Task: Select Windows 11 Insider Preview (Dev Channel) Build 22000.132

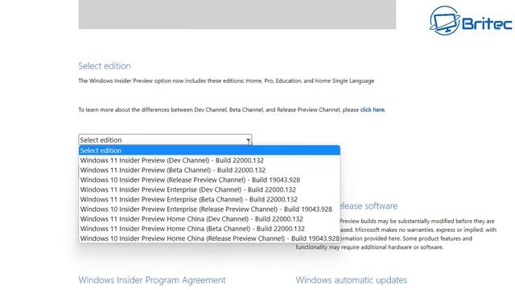Action: point(209,160)
